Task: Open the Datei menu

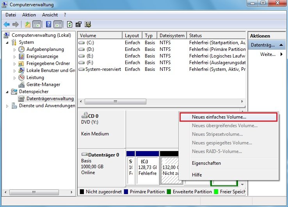Action: pyautogui.click(x=11, y=15)
